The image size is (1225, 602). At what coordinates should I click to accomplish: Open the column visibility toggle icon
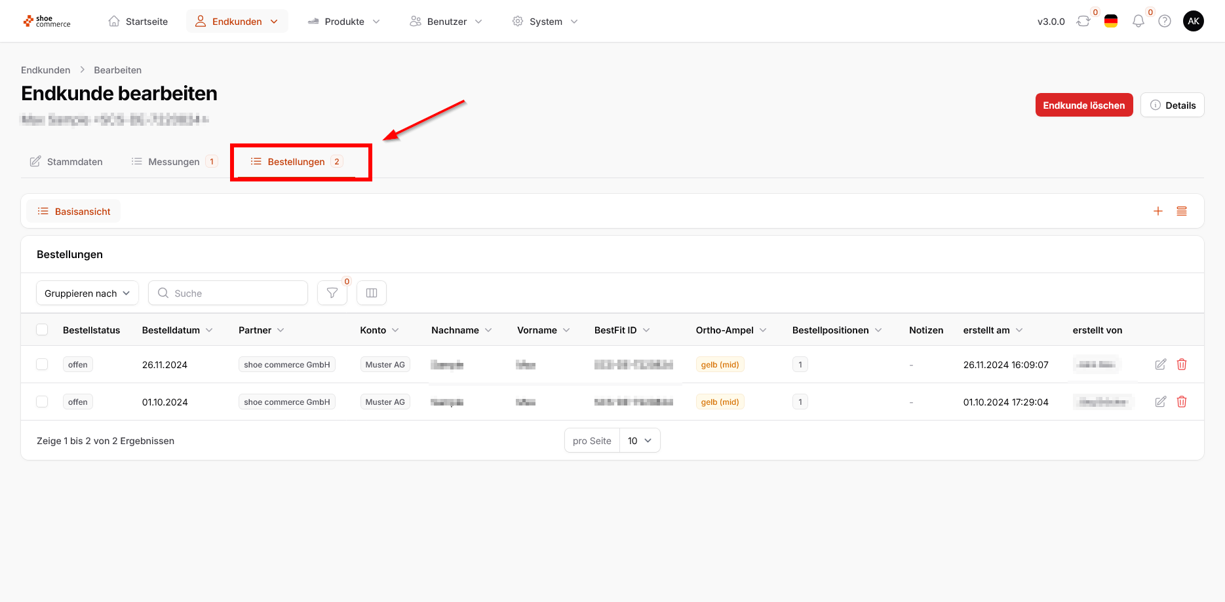(x=372, y=293)
